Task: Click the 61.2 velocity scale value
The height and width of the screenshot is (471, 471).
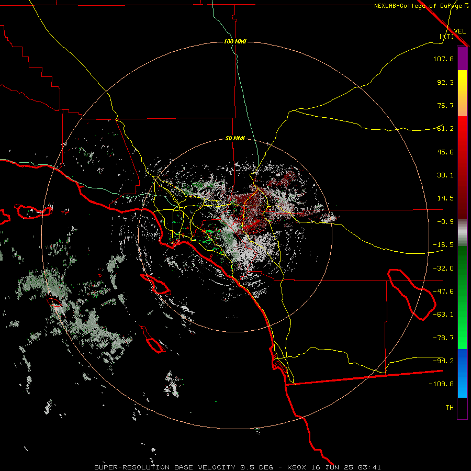Action: click(445, 129)
